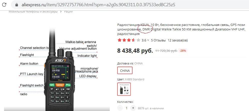Decrease quantity with the minus button
The width and height of the screenshot is (249, 111).
120,108
